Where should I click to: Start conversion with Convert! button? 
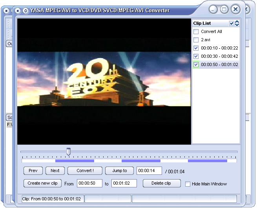point(85,170)
